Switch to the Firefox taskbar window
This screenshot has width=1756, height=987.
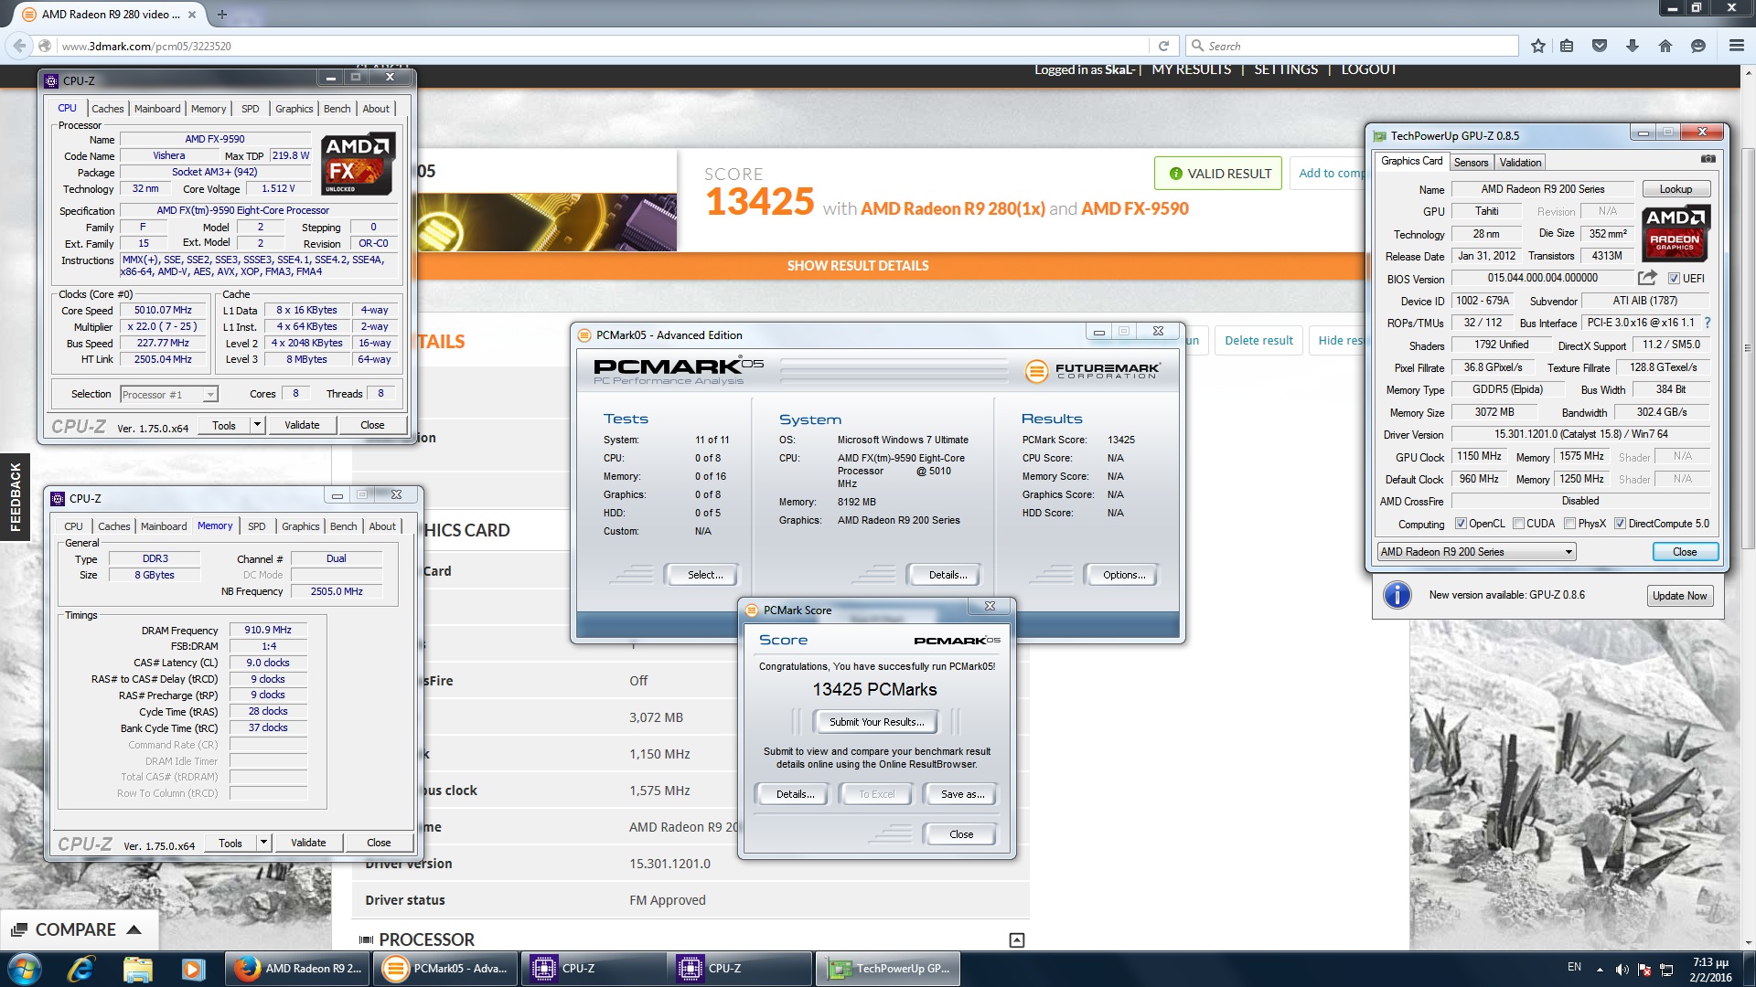297,969
